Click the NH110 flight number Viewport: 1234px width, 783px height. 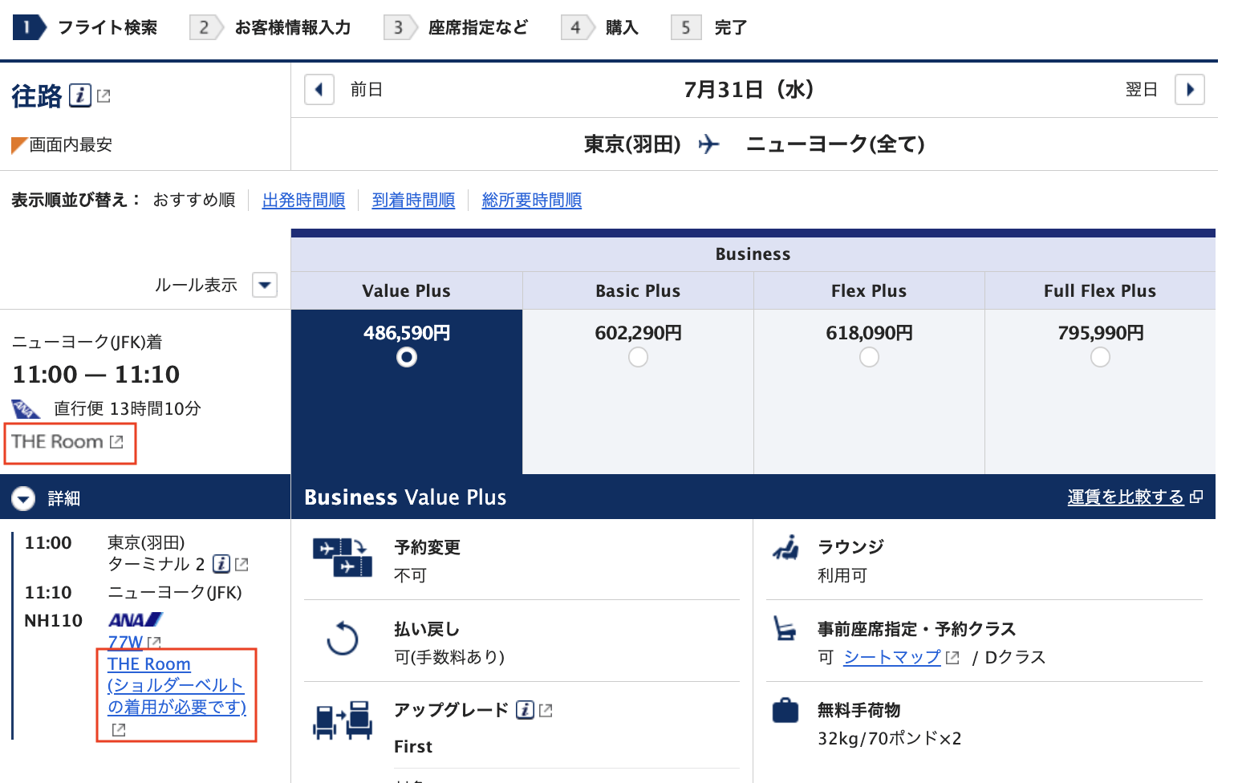54,620
